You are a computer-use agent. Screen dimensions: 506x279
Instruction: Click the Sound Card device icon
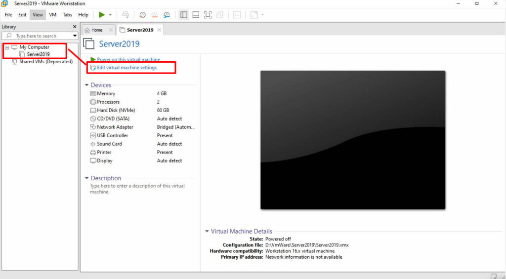tap(93, 144)
